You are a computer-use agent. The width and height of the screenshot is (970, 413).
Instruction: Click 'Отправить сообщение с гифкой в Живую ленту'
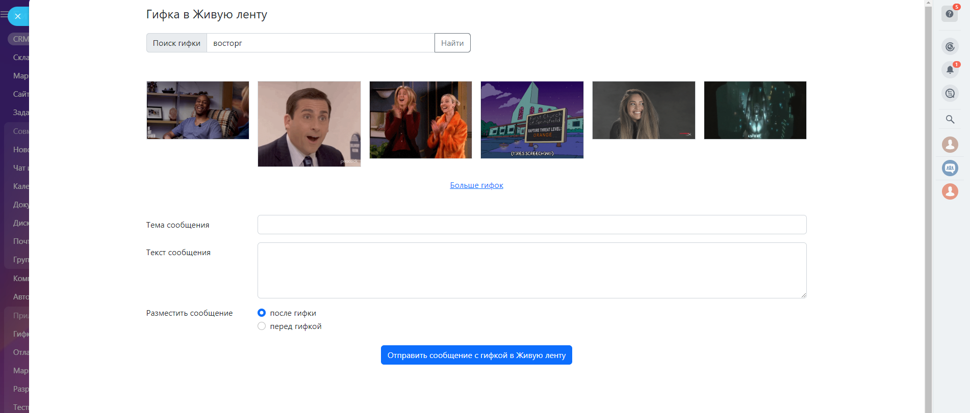(476, 355)
